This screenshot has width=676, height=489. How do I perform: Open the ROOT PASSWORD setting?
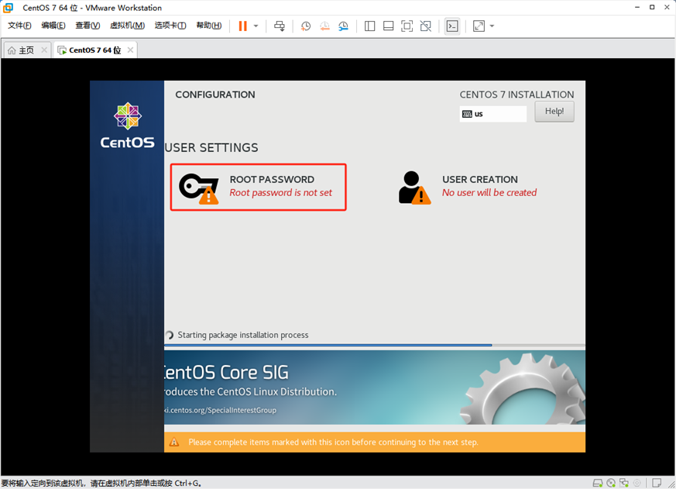point(258,187)
